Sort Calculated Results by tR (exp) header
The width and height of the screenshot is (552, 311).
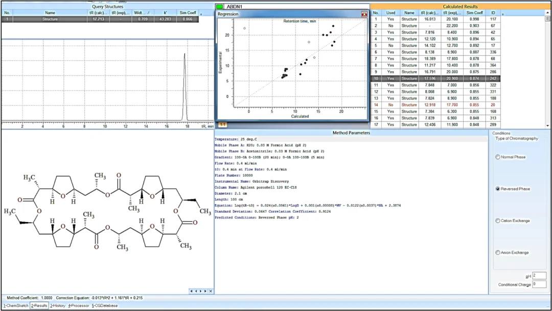(452, 13)
